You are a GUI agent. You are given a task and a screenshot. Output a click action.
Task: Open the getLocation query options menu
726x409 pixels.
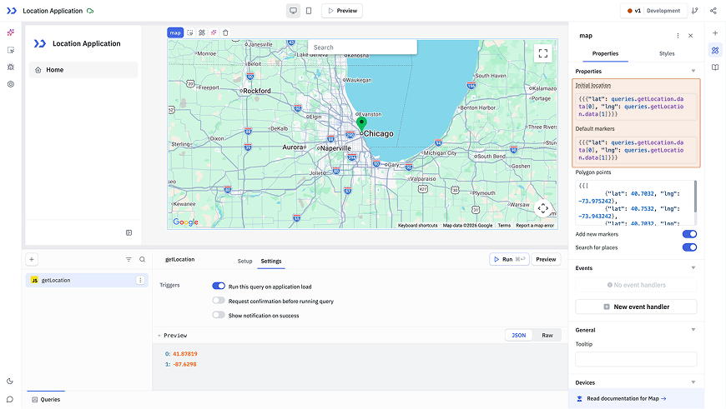pos(140,281)
